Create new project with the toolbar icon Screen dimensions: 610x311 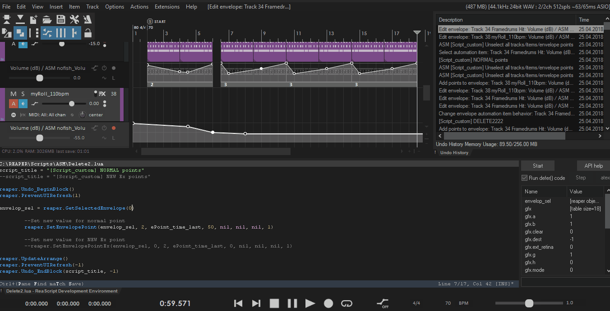(x=34, y=19)
